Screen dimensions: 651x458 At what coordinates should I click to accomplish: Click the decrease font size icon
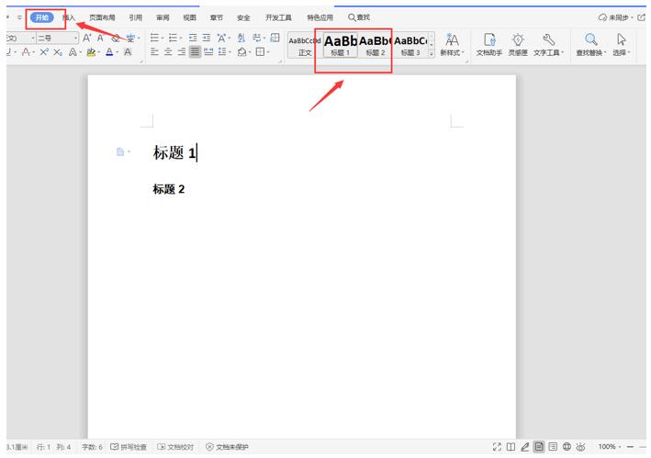click(100, 39)
